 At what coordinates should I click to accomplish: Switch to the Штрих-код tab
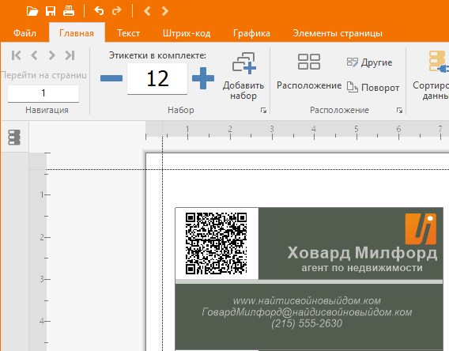click(x=187, y=33)
